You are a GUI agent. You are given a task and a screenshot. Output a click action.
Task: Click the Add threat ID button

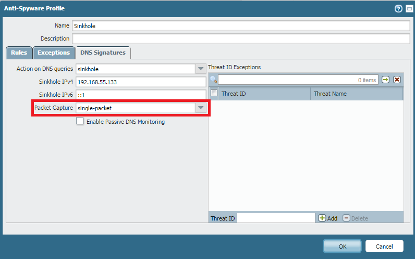(328, 218)
